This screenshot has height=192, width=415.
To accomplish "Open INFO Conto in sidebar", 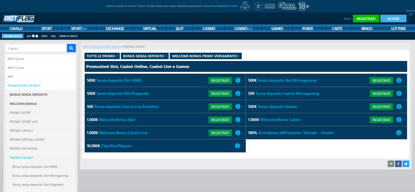I will [x=40, y=68].
